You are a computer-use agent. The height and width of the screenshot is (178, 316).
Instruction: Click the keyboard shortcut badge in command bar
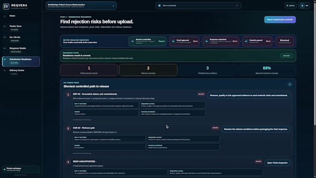click(x=237, y=6)
